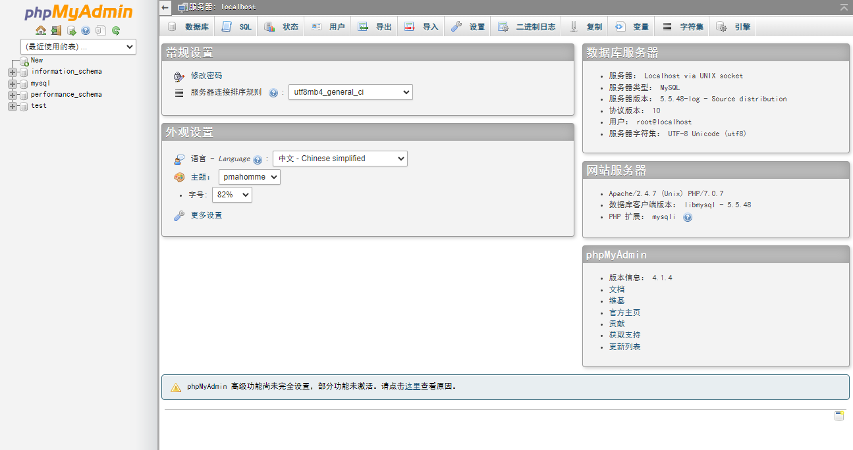Expand the test database tree node
Image resolution: width=853 pixels, height=450 pixels.
pos(13,106)
